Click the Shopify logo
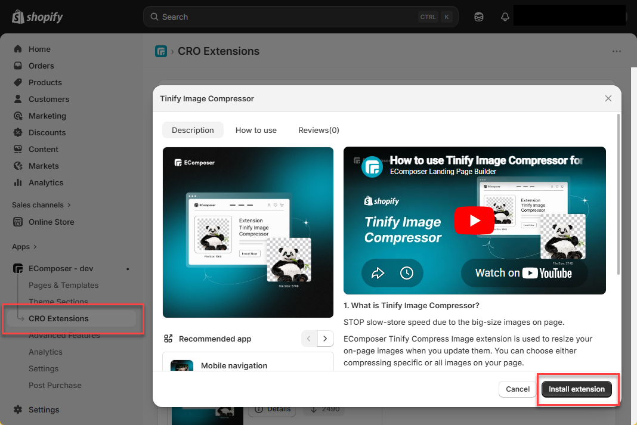The width and height of the screenshot is (637, 425). tap(38, 17)
